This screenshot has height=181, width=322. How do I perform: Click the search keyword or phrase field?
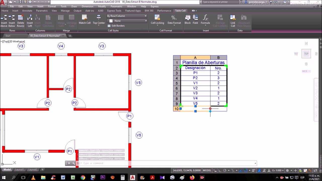219,2
